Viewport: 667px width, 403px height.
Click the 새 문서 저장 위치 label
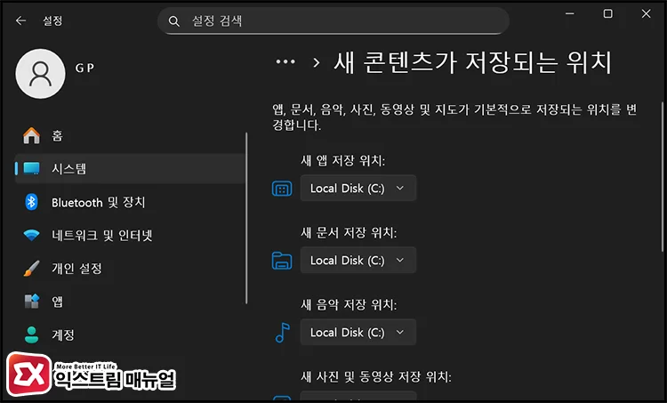click(349, 232)
